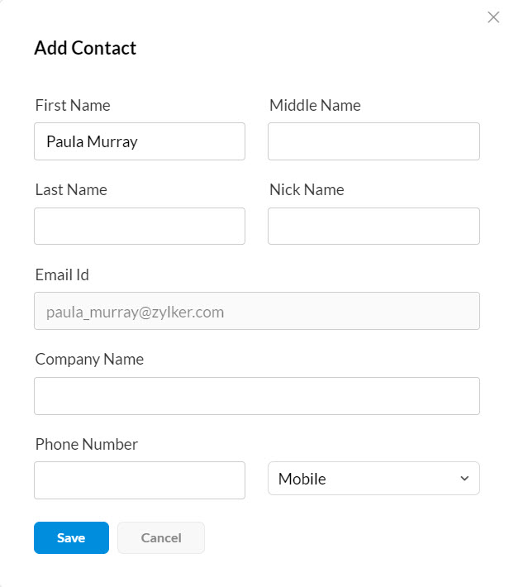Select the Last Name text field

pyautogui.click(x=140, y=226)
